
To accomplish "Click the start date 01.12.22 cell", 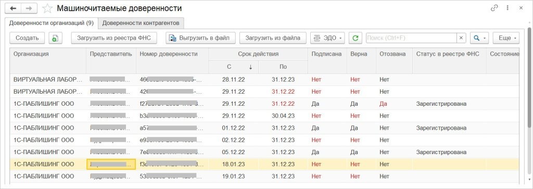I will 234,128.
